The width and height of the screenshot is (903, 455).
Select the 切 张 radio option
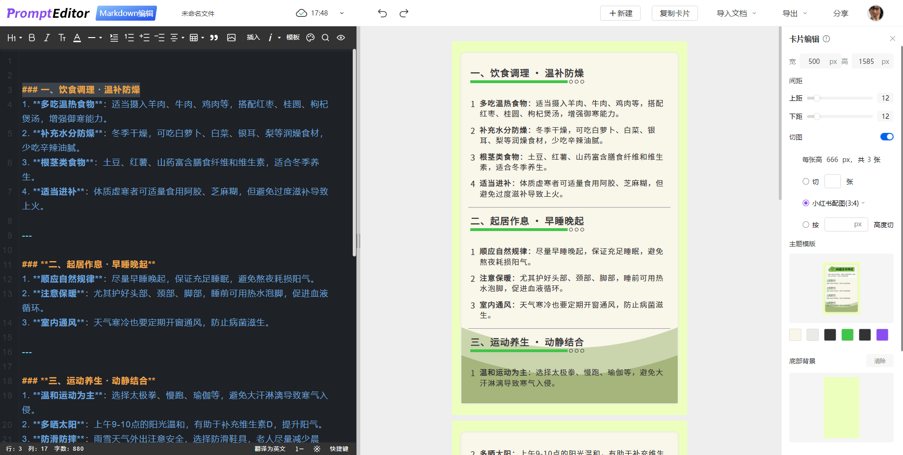[x=806, y=181]
